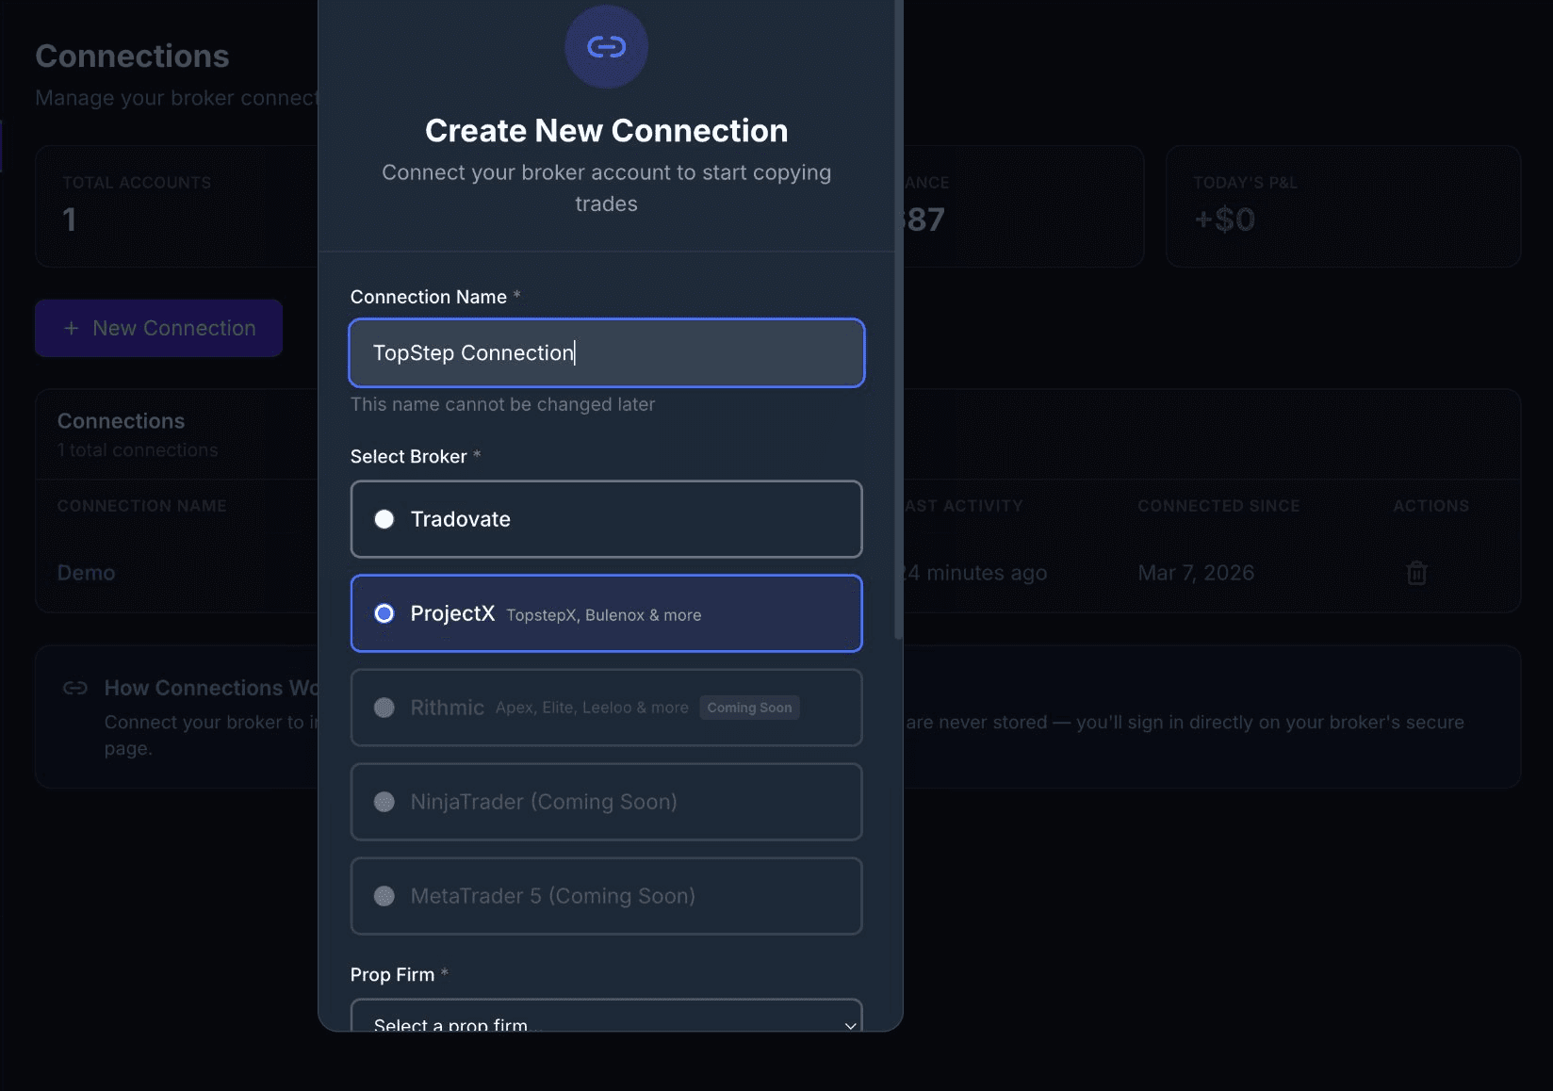Screen dimensions: 1553x1091
Task: Select the Tradovate broker radio button
Action: (x=384, y=518)
